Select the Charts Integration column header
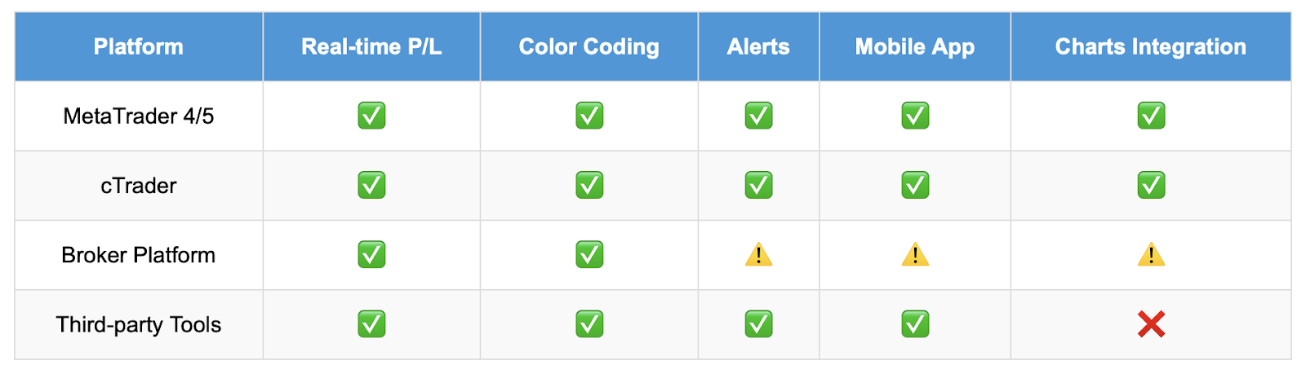Image resolution: width=1306 pixels, height=369 pixels. pos(1151,46)
